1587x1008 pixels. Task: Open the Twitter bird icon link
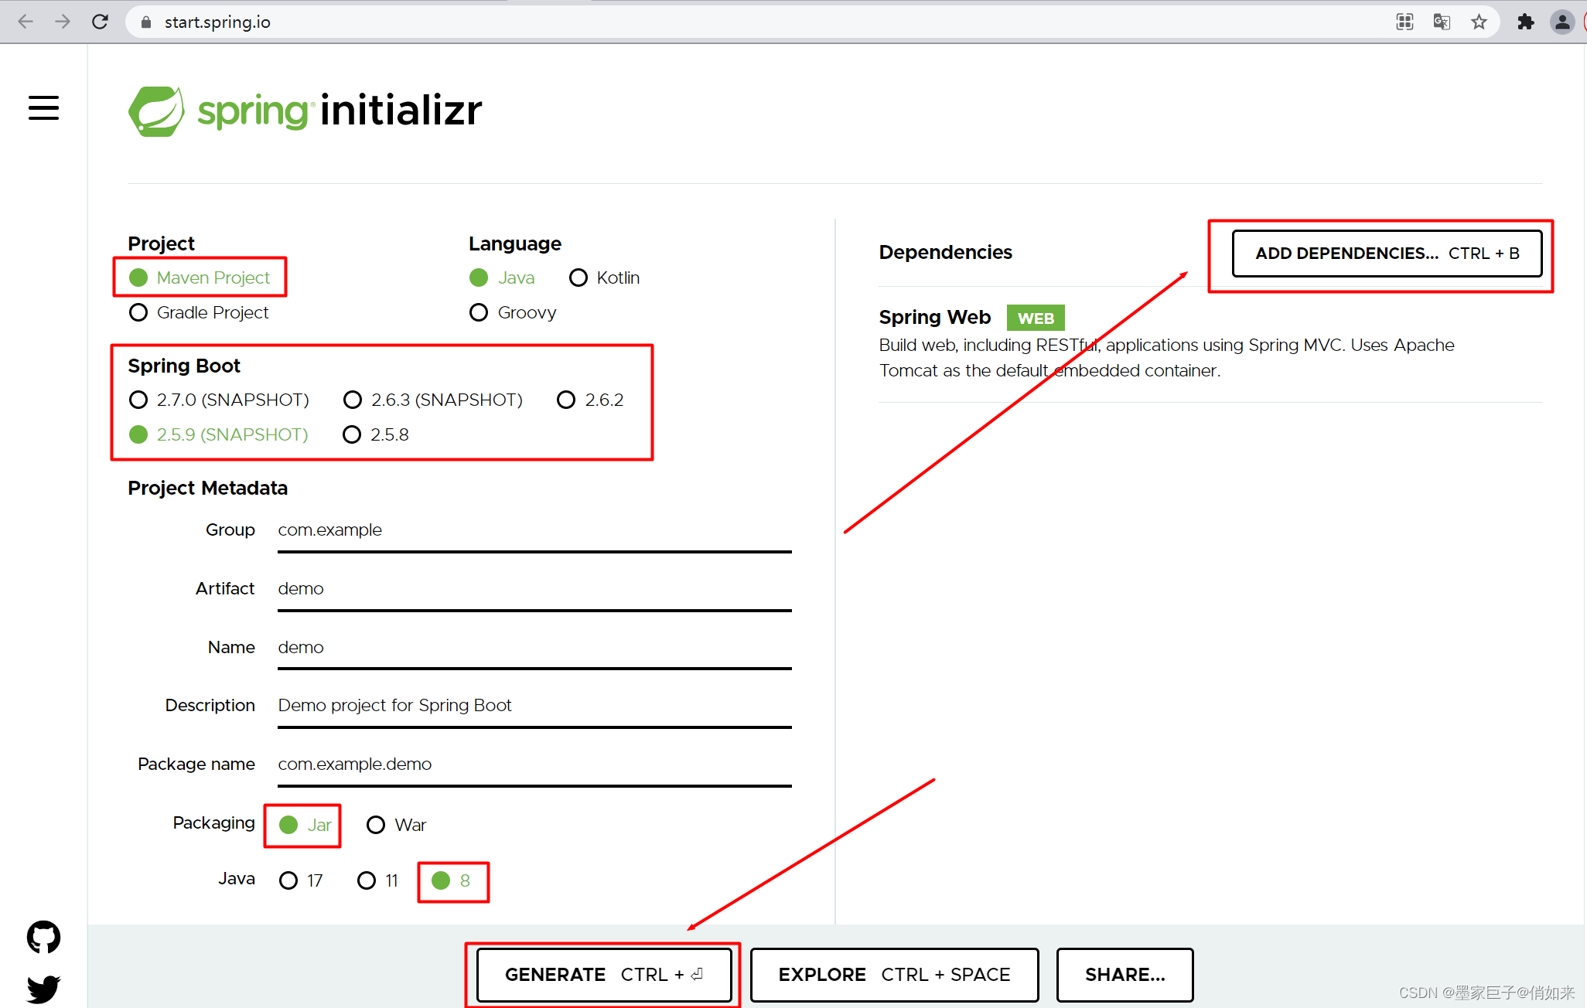tap(43, 988)
